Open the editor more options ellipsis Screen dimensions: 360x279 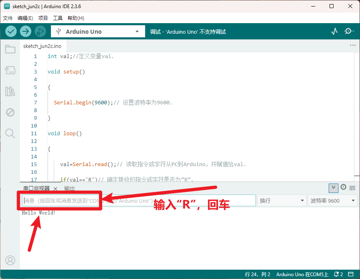pyautogui.click(x=353, y=45)
